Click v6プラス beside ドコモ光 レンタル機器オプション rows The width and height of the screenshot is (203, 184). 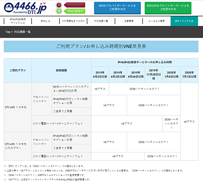click(109, 105)
